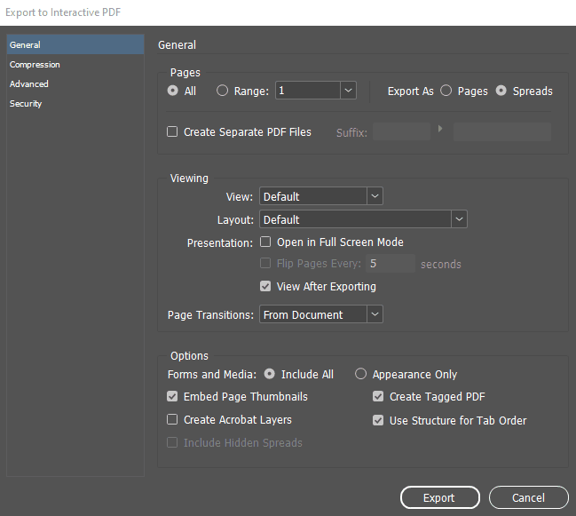Viewport: 576px width, 516px height.
Task: Select Include All for Forms and Media
Action: coord(269,374)
